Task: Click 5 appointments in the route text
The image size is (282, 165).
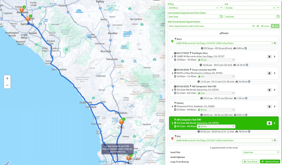Action: point(224,148)
